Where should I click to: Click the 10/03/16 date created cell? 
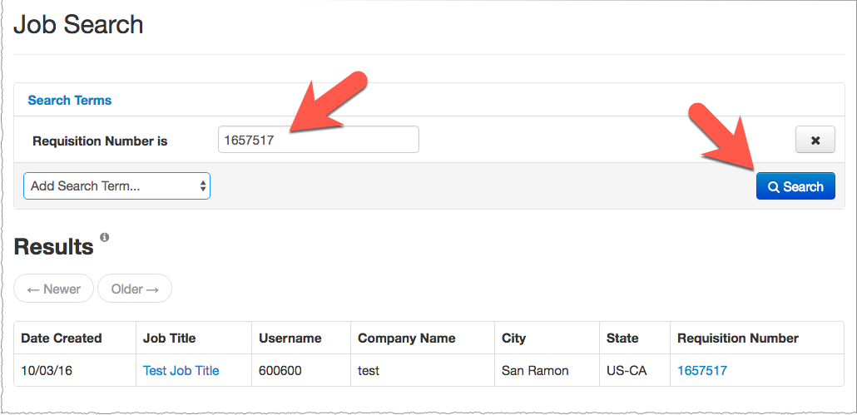[47, 371]
